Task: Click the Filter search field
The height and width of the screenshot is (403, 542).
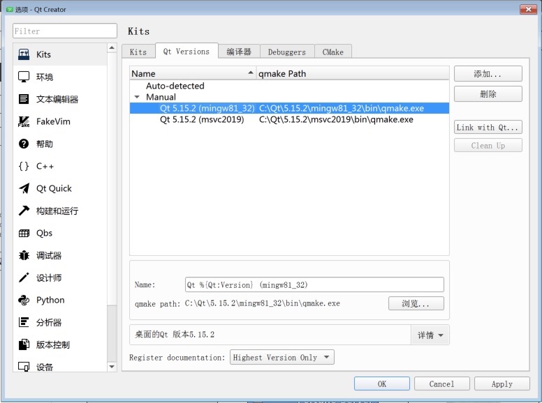Action: pyautogui.click(x=65, y=31)
